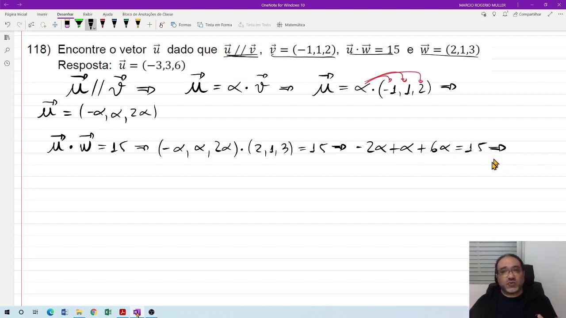The image size is (566, 318).
Task: Open the notifications bell
Action: click(x=505, y=14)
